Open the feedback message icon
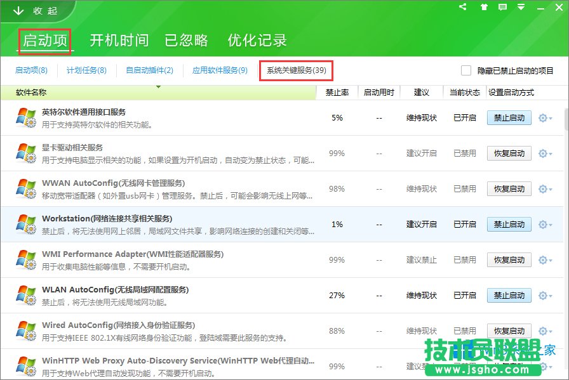 pos(502,8)
